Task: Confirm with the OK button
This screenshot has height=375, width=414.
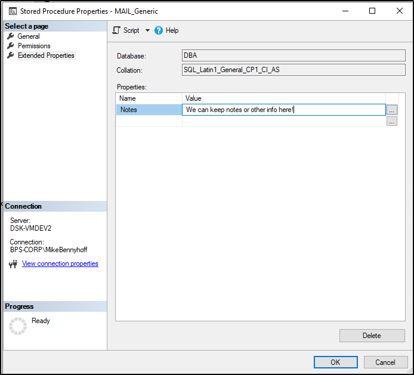Action: pos(336,362)
